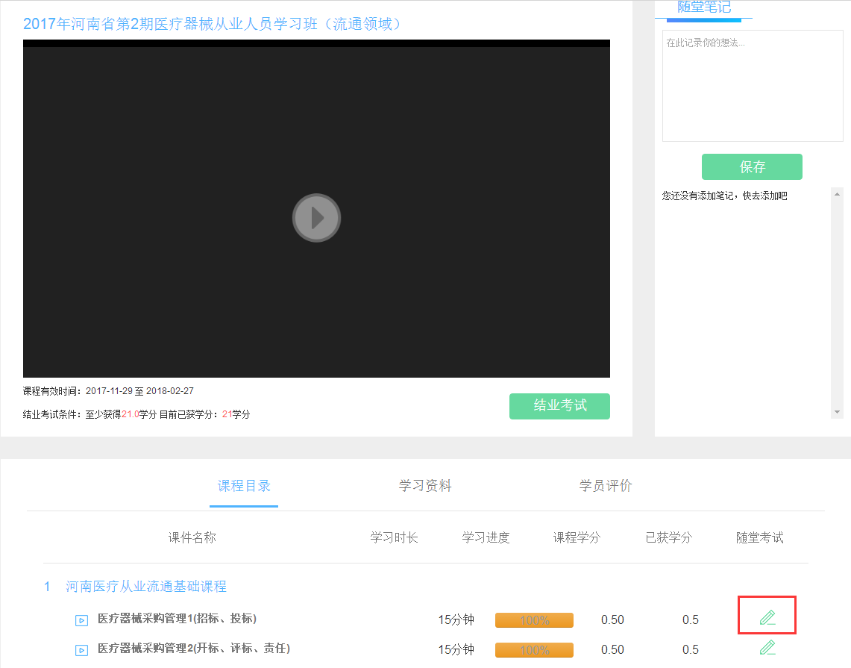Screen dimensions: 851x668
Task: Save the note with 保存 button
Action: (752, 167)
